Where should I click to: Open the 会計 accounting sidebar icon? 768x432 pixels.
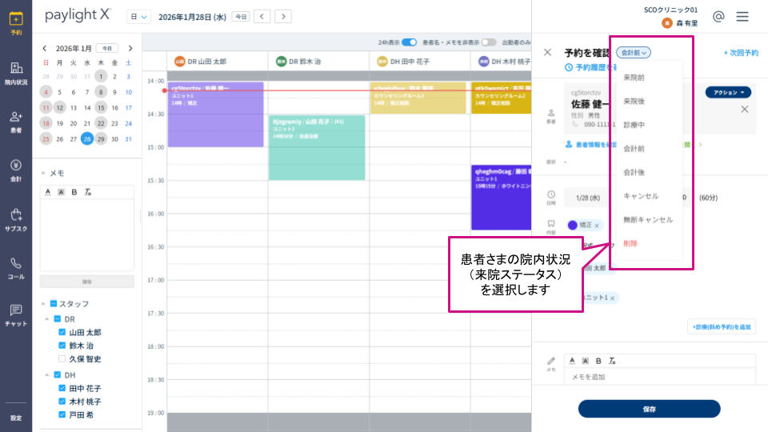coord(16,170)
